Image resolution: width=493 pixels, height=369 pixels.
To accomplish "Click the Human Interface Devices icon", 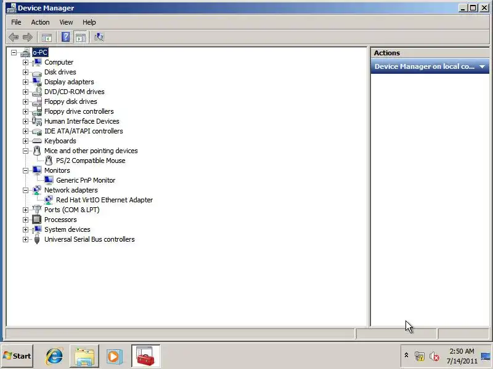I will click(37, 121).
